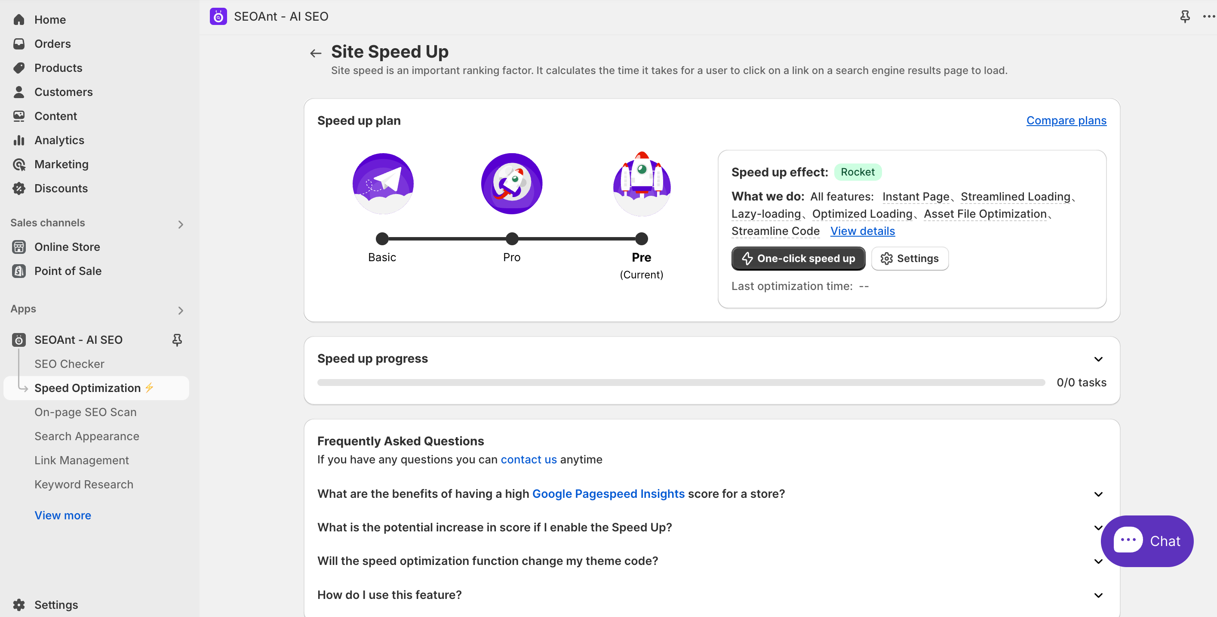
Task: Select the Basic point on plan slider
Action: pos(382,239)
